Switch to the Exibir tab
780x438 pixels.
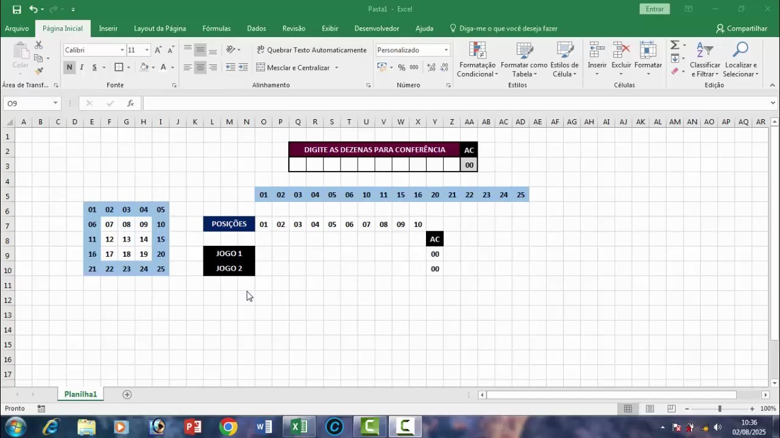click(330, 29)
